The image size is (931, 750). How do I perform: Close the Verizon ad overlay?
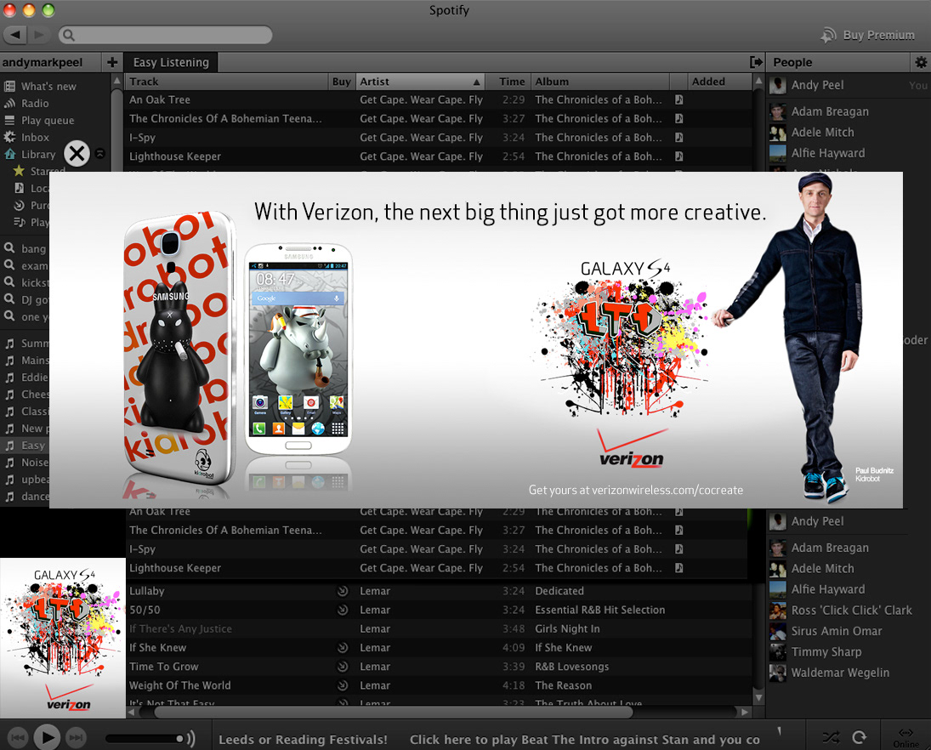[77, 154]
